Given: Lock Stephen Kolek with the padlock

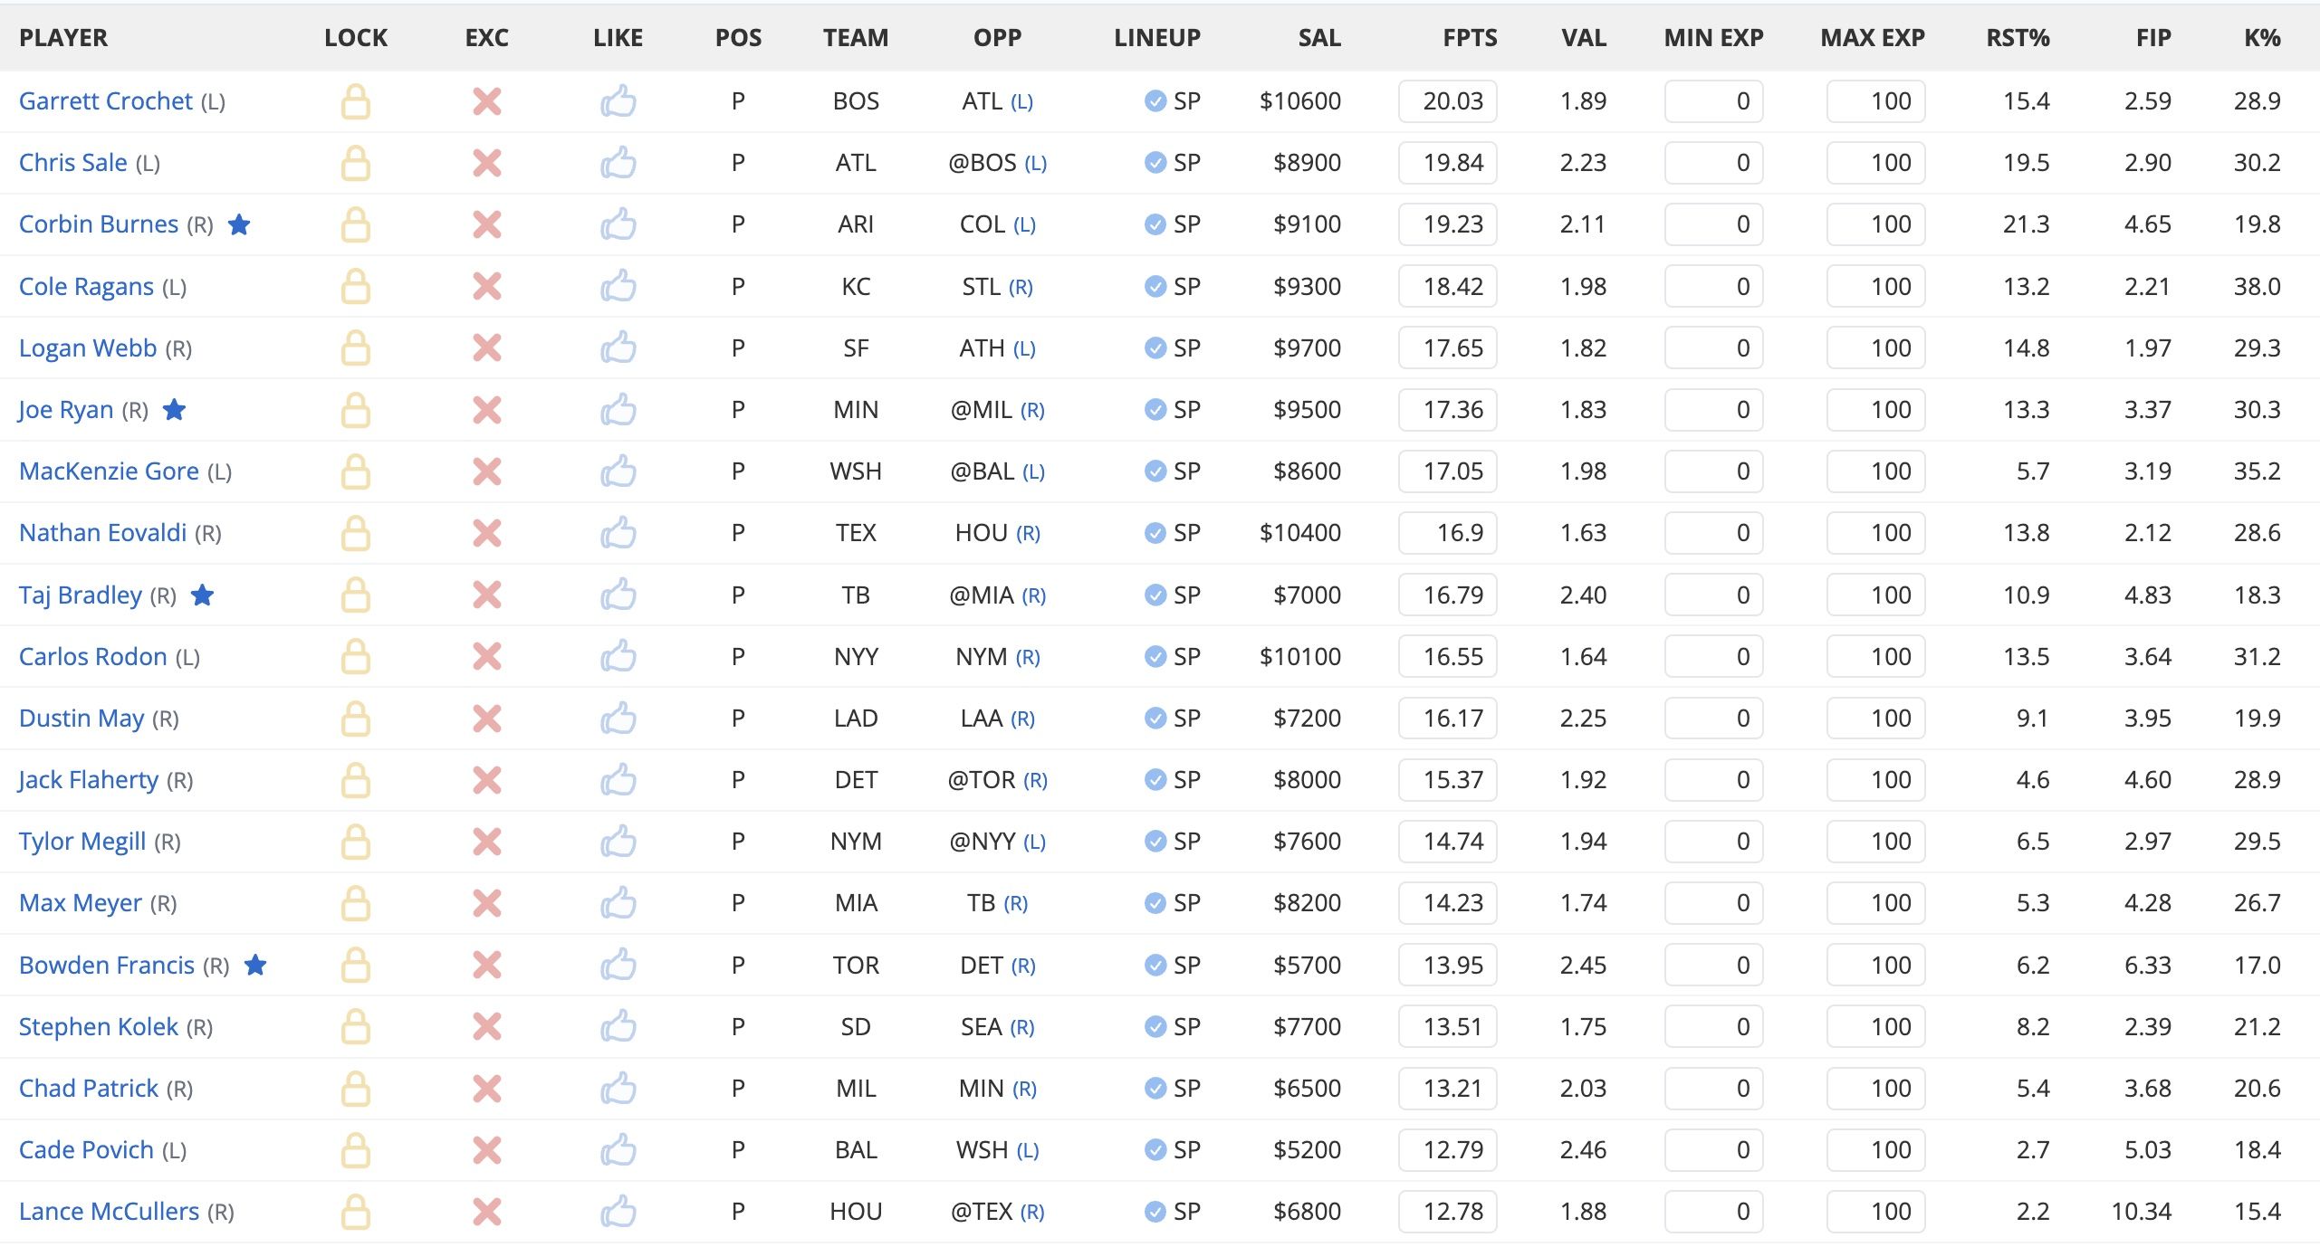Looking at the screenshot, I should pos(356,1027).
